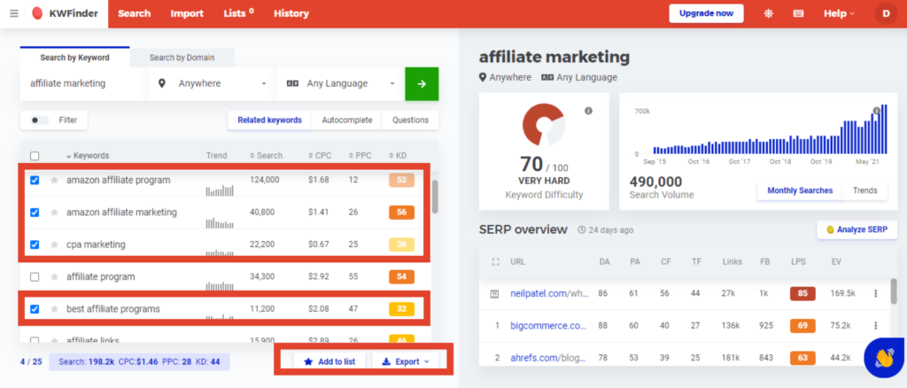Uncheck best affiliate programs checkbox

click(x=35, y=309)
